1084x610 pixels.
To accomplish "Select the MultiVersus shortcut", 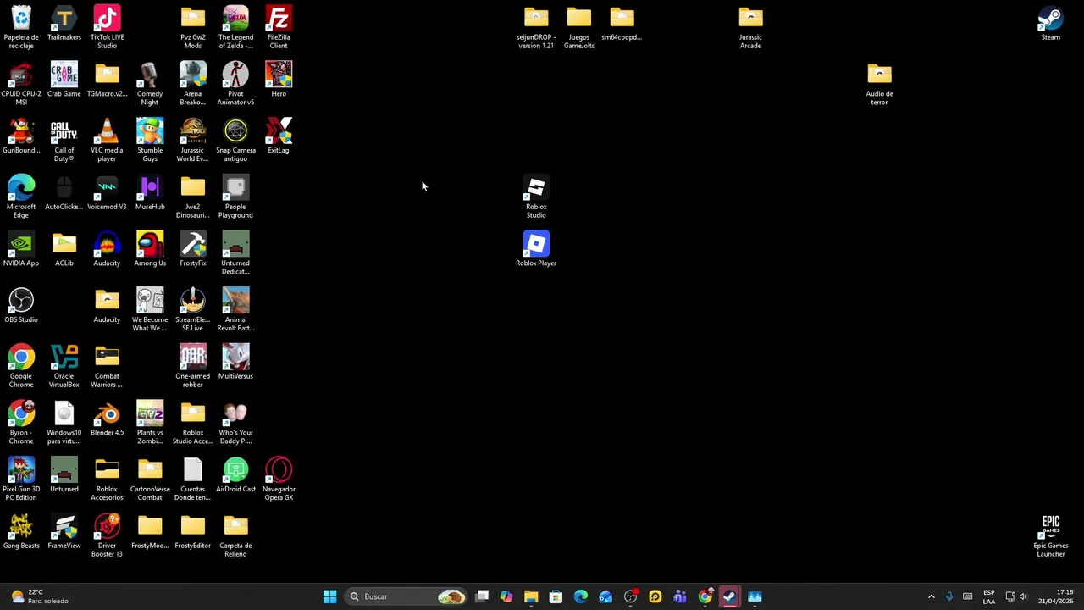I will point(235,363).
